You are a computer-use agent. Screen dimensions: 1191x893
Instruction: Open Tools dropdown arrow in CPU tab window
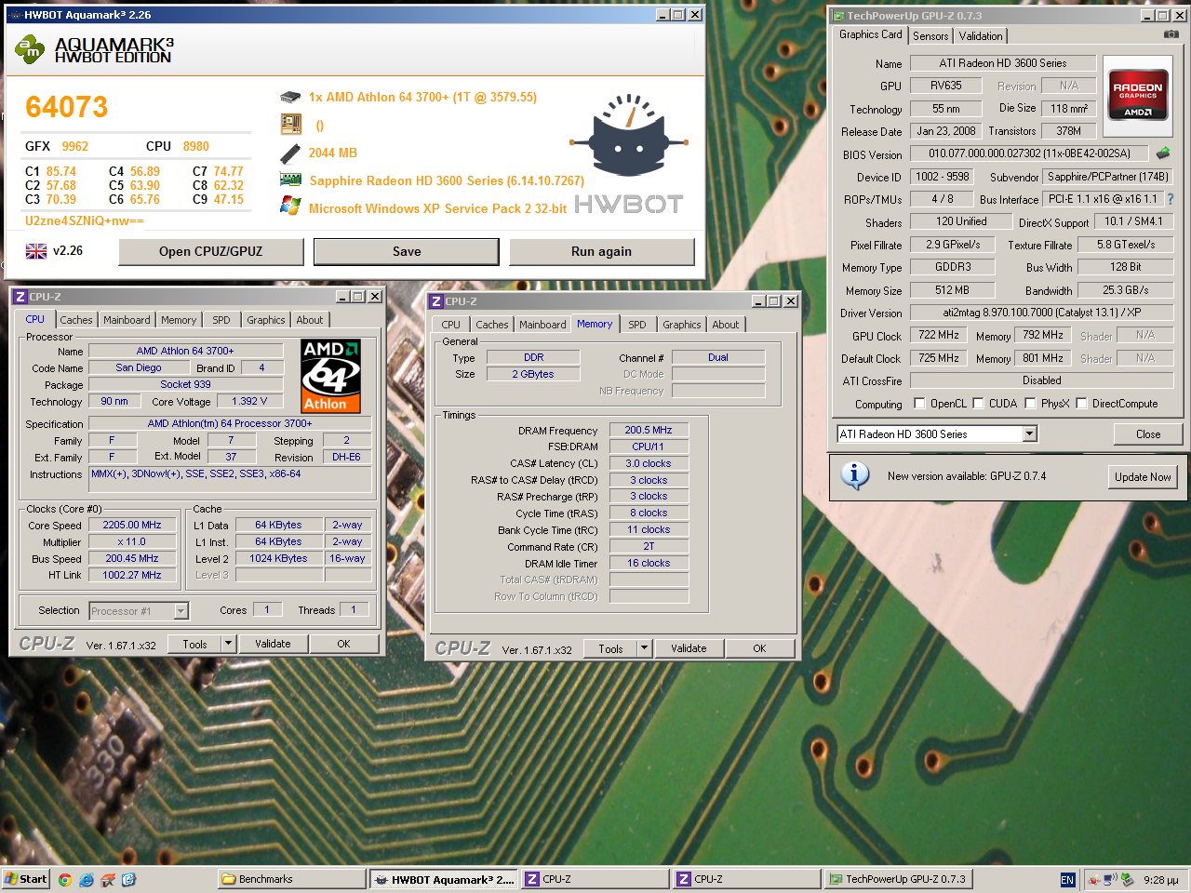228,644
